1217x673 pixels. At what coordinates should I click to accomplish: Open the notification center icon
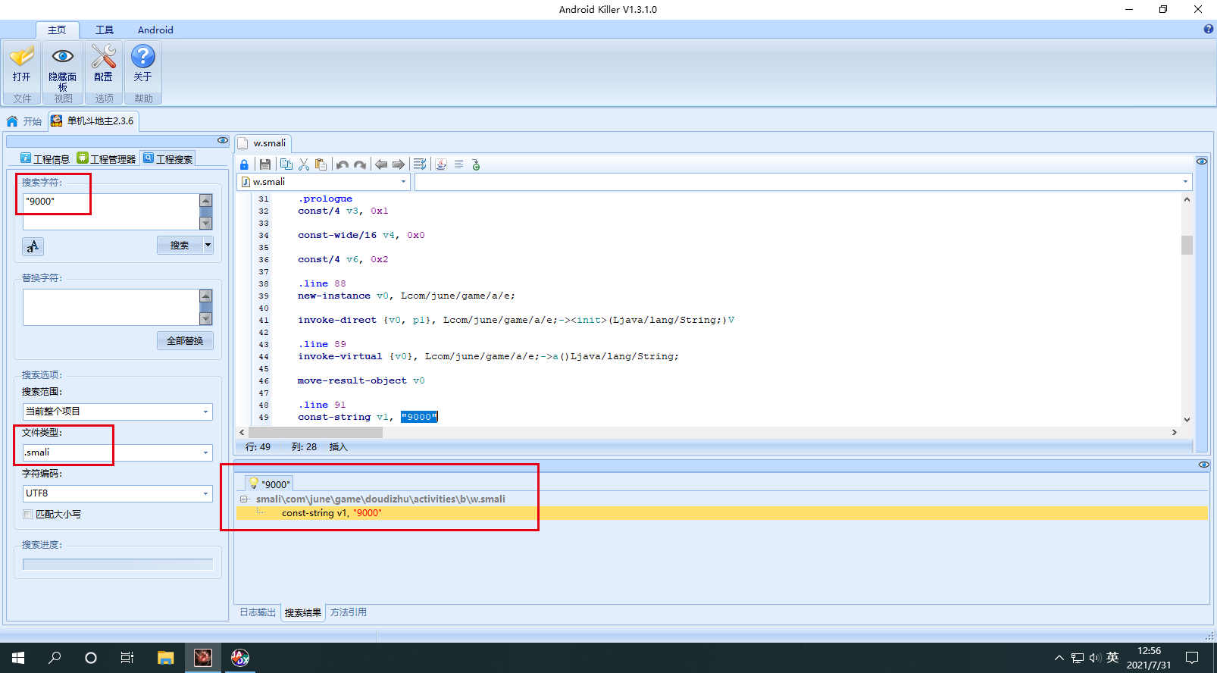point(1192,658)
